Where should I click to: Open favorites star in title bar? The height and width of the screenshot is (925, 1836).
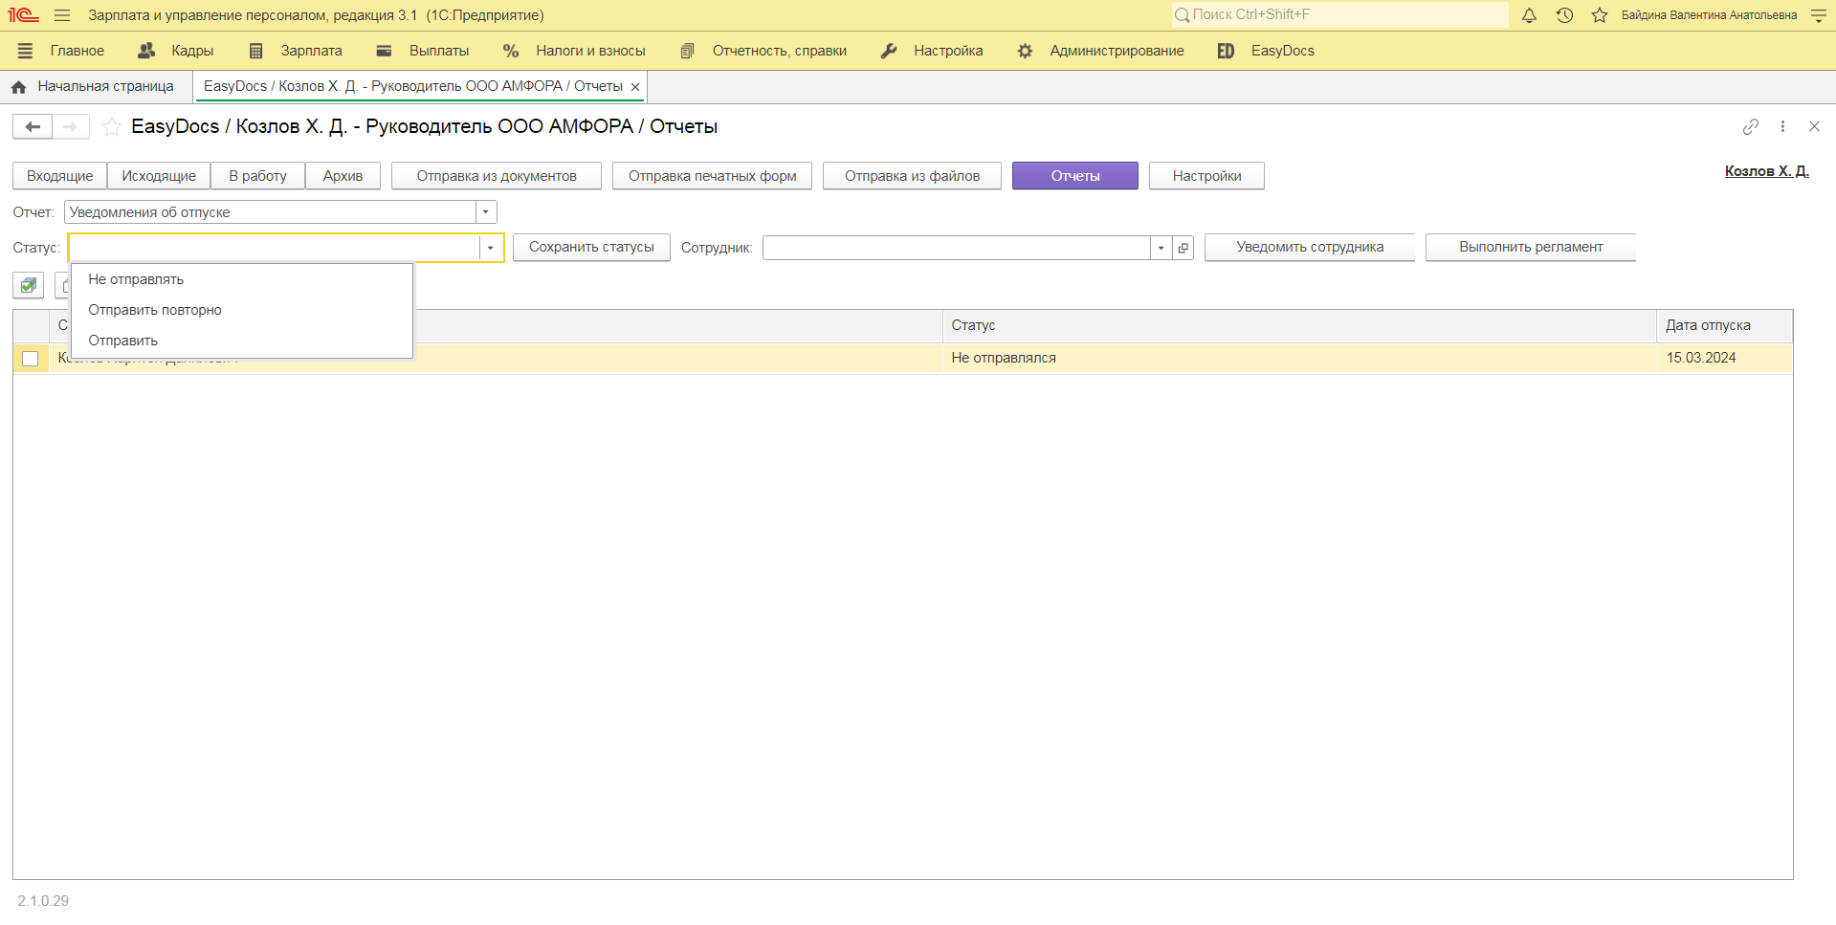click(1599, 15)
